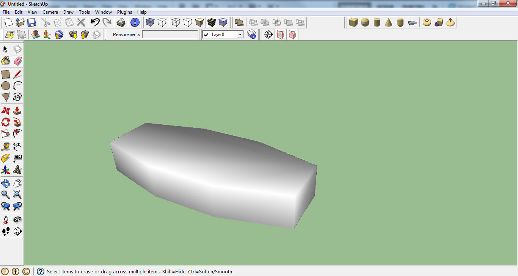518x276 pixels.
Task: Draw a box shape from shapes toolbar
Action: 353,22
